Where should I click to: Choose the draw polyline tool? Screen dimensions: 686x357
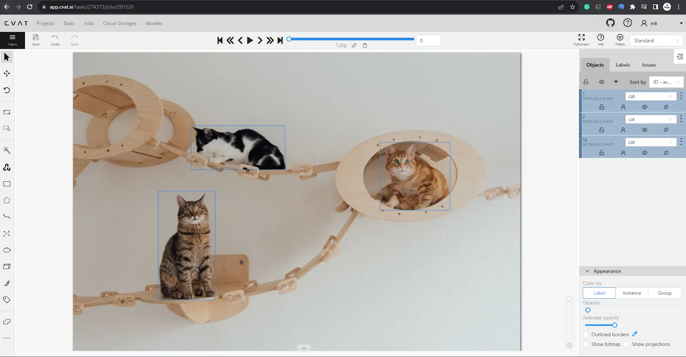pos(7,217)
